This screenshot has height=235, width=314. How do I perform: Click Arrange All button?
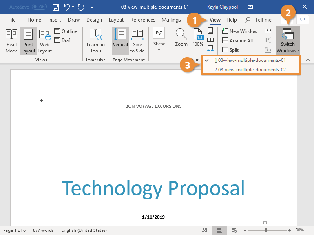[x=237, y=41]
